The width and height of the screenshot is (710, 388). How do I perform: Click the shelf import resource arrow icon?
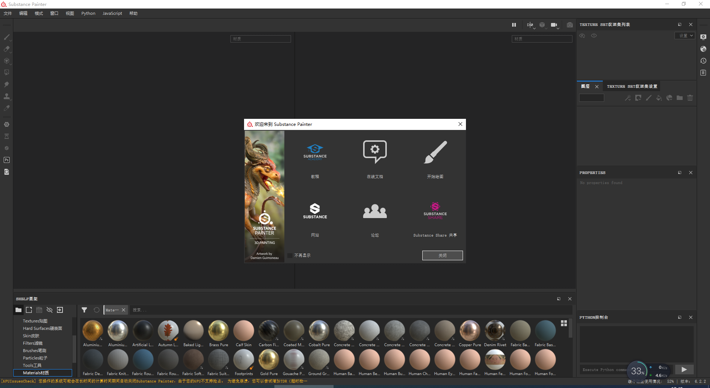coord(60,310)
